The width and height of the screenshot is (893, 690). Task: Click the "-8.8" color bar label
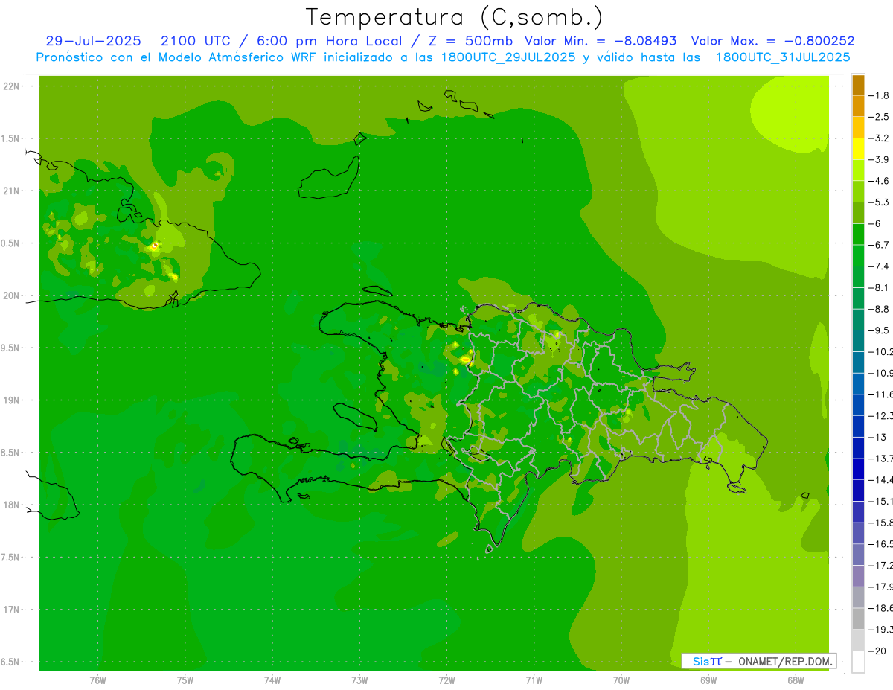879,309
